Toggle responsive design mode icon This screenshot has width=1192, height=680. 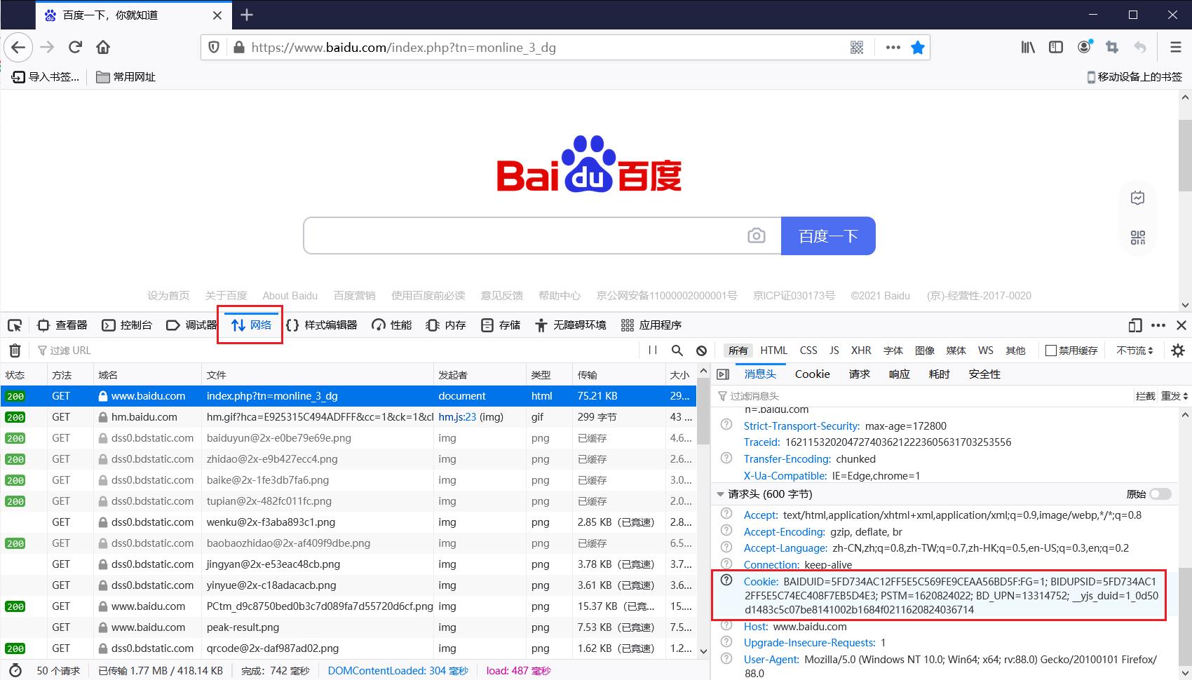1135,325
